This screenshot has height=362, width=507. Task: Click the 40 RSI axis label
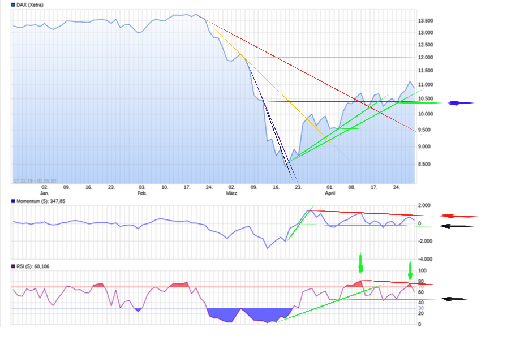coord(420,303)
